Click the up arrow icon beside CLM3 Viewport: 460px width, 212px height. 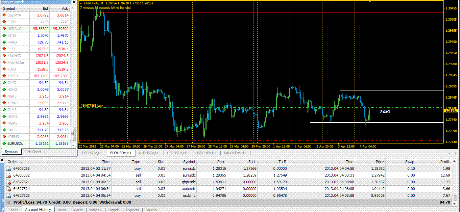pos(4,110)
